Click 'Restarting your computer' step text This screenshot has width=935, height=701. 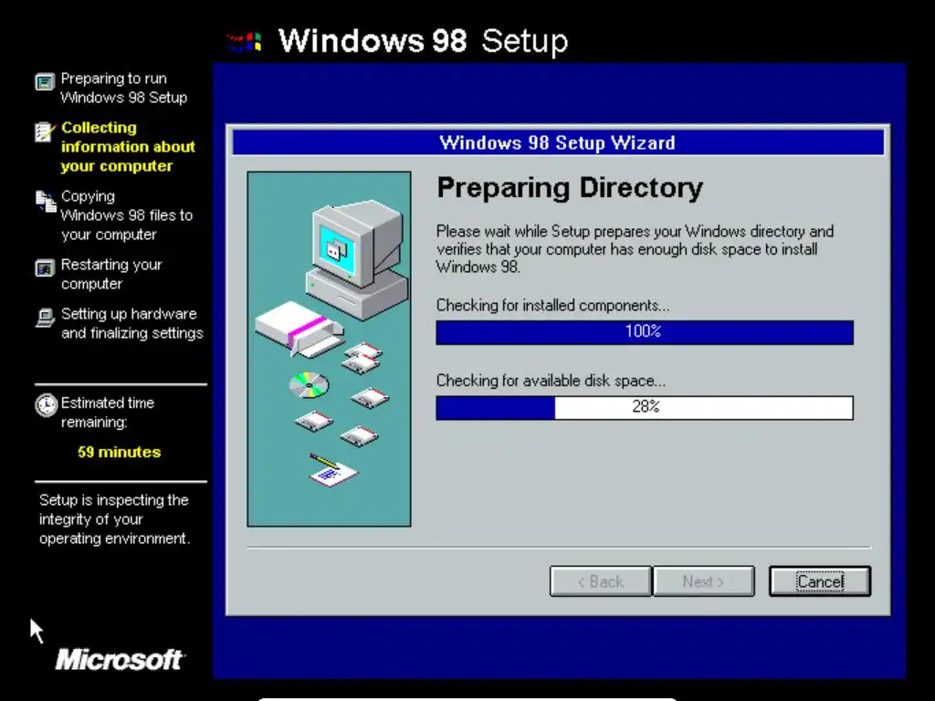pyautogui.click(x=111, y=274)
